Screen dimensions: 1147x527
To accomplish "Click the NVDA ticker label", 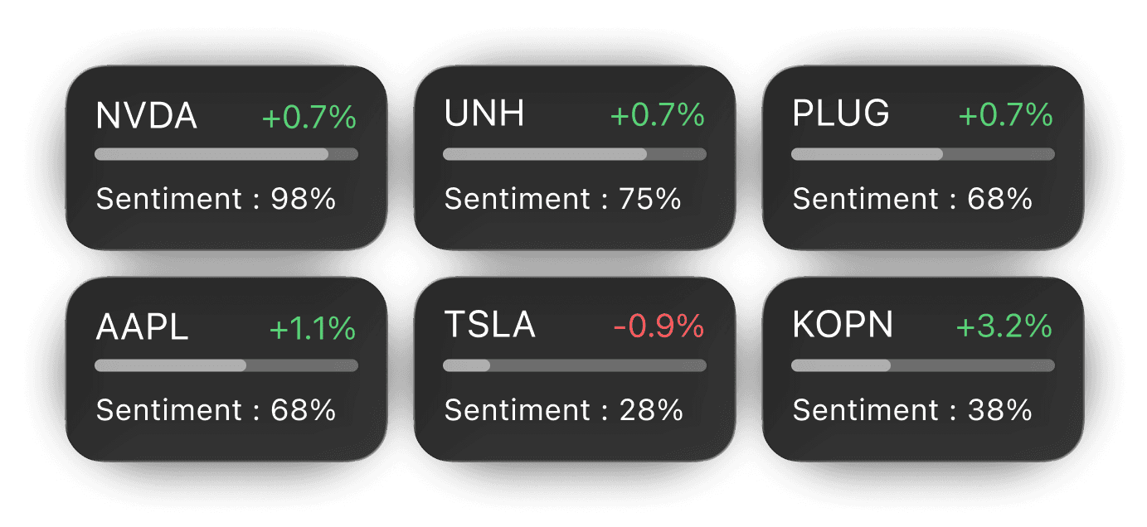I will [147, 117].
